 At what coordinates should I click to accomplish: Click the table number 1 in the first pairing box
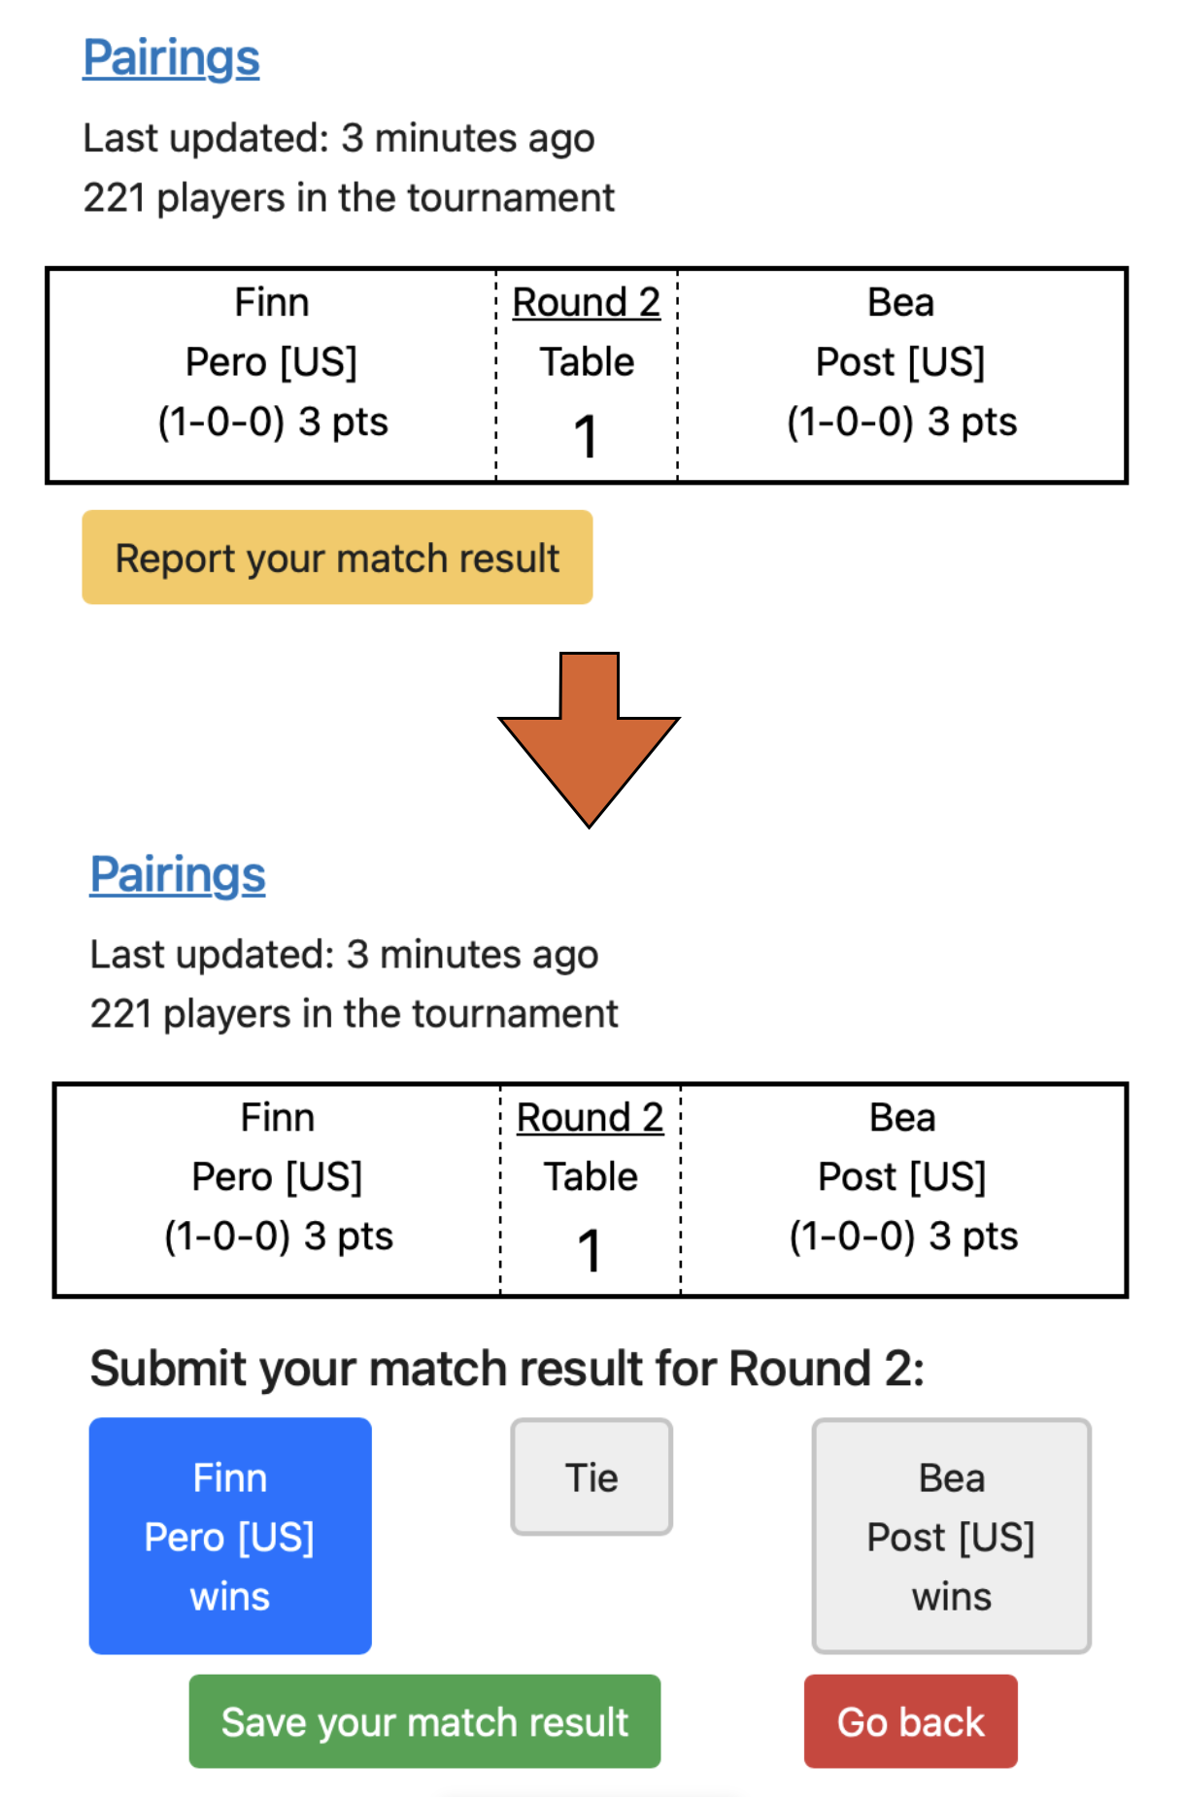tap(586, 437)
